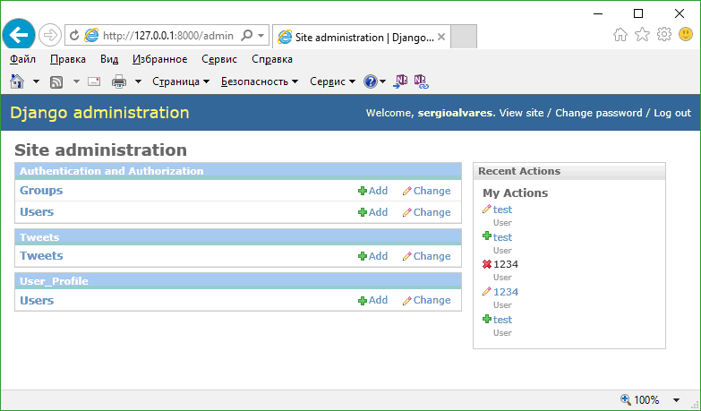
Task: Open the second 'test' recent action
Action: (x=502, y=237)
